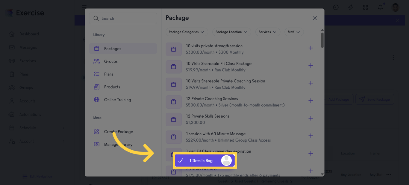Add 10 visits private strength session package

coord(310,48)
